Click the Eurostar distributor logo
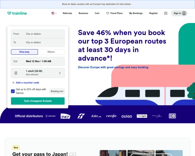195x156 pixels. coord(51,116)
